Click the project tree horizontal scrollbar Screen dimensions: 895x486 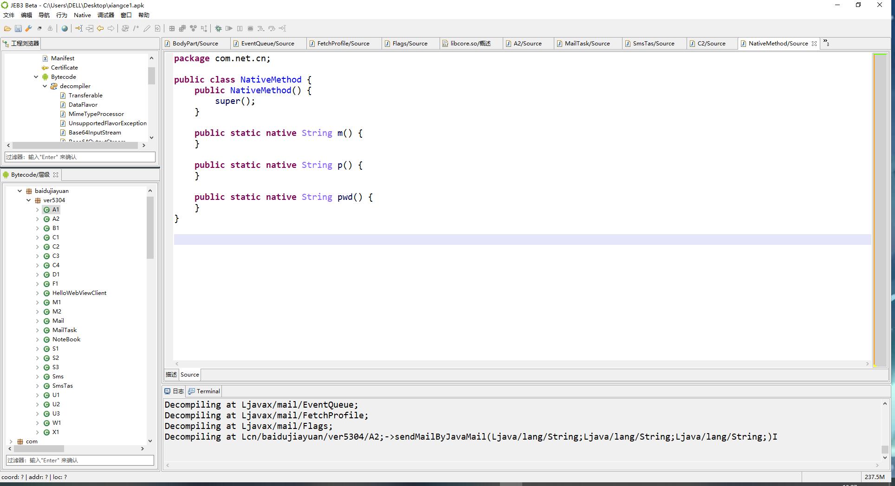tap(75, 145)
